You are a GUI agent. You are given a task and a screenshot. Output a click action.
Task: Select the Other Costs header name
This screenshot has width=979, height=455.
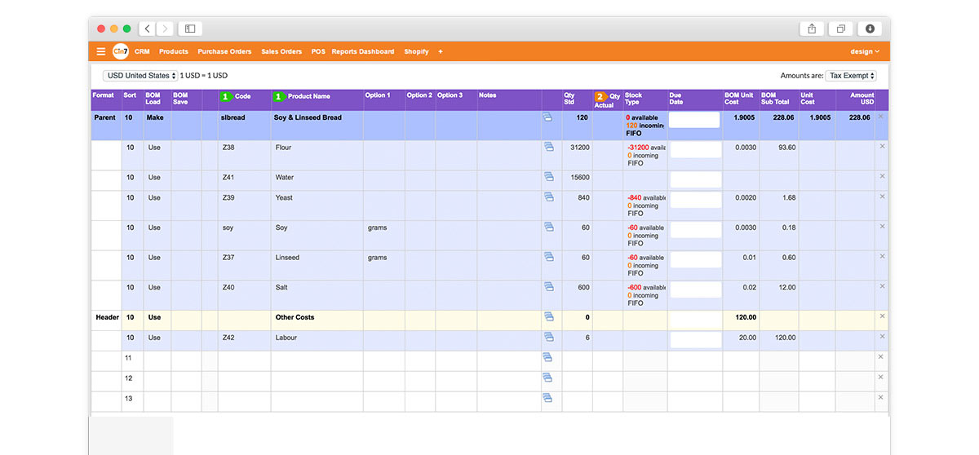point(295,317)
